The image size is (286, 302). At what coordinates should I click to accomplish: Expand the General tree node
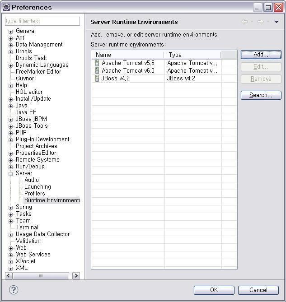coord(10,32)
